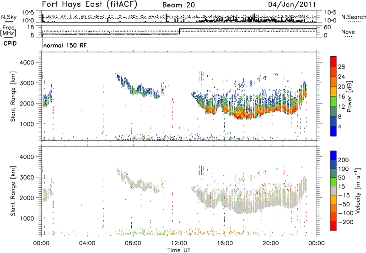Select the 'normal 150 RF' text
This screenshot has width=366, height=253.
coord(65,45)
